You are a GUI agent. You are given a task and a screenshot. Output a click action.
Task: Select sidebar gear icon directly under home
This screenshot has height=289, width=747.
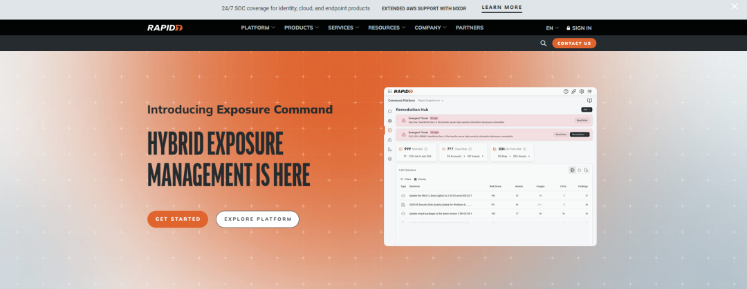[x=389, y=121]
